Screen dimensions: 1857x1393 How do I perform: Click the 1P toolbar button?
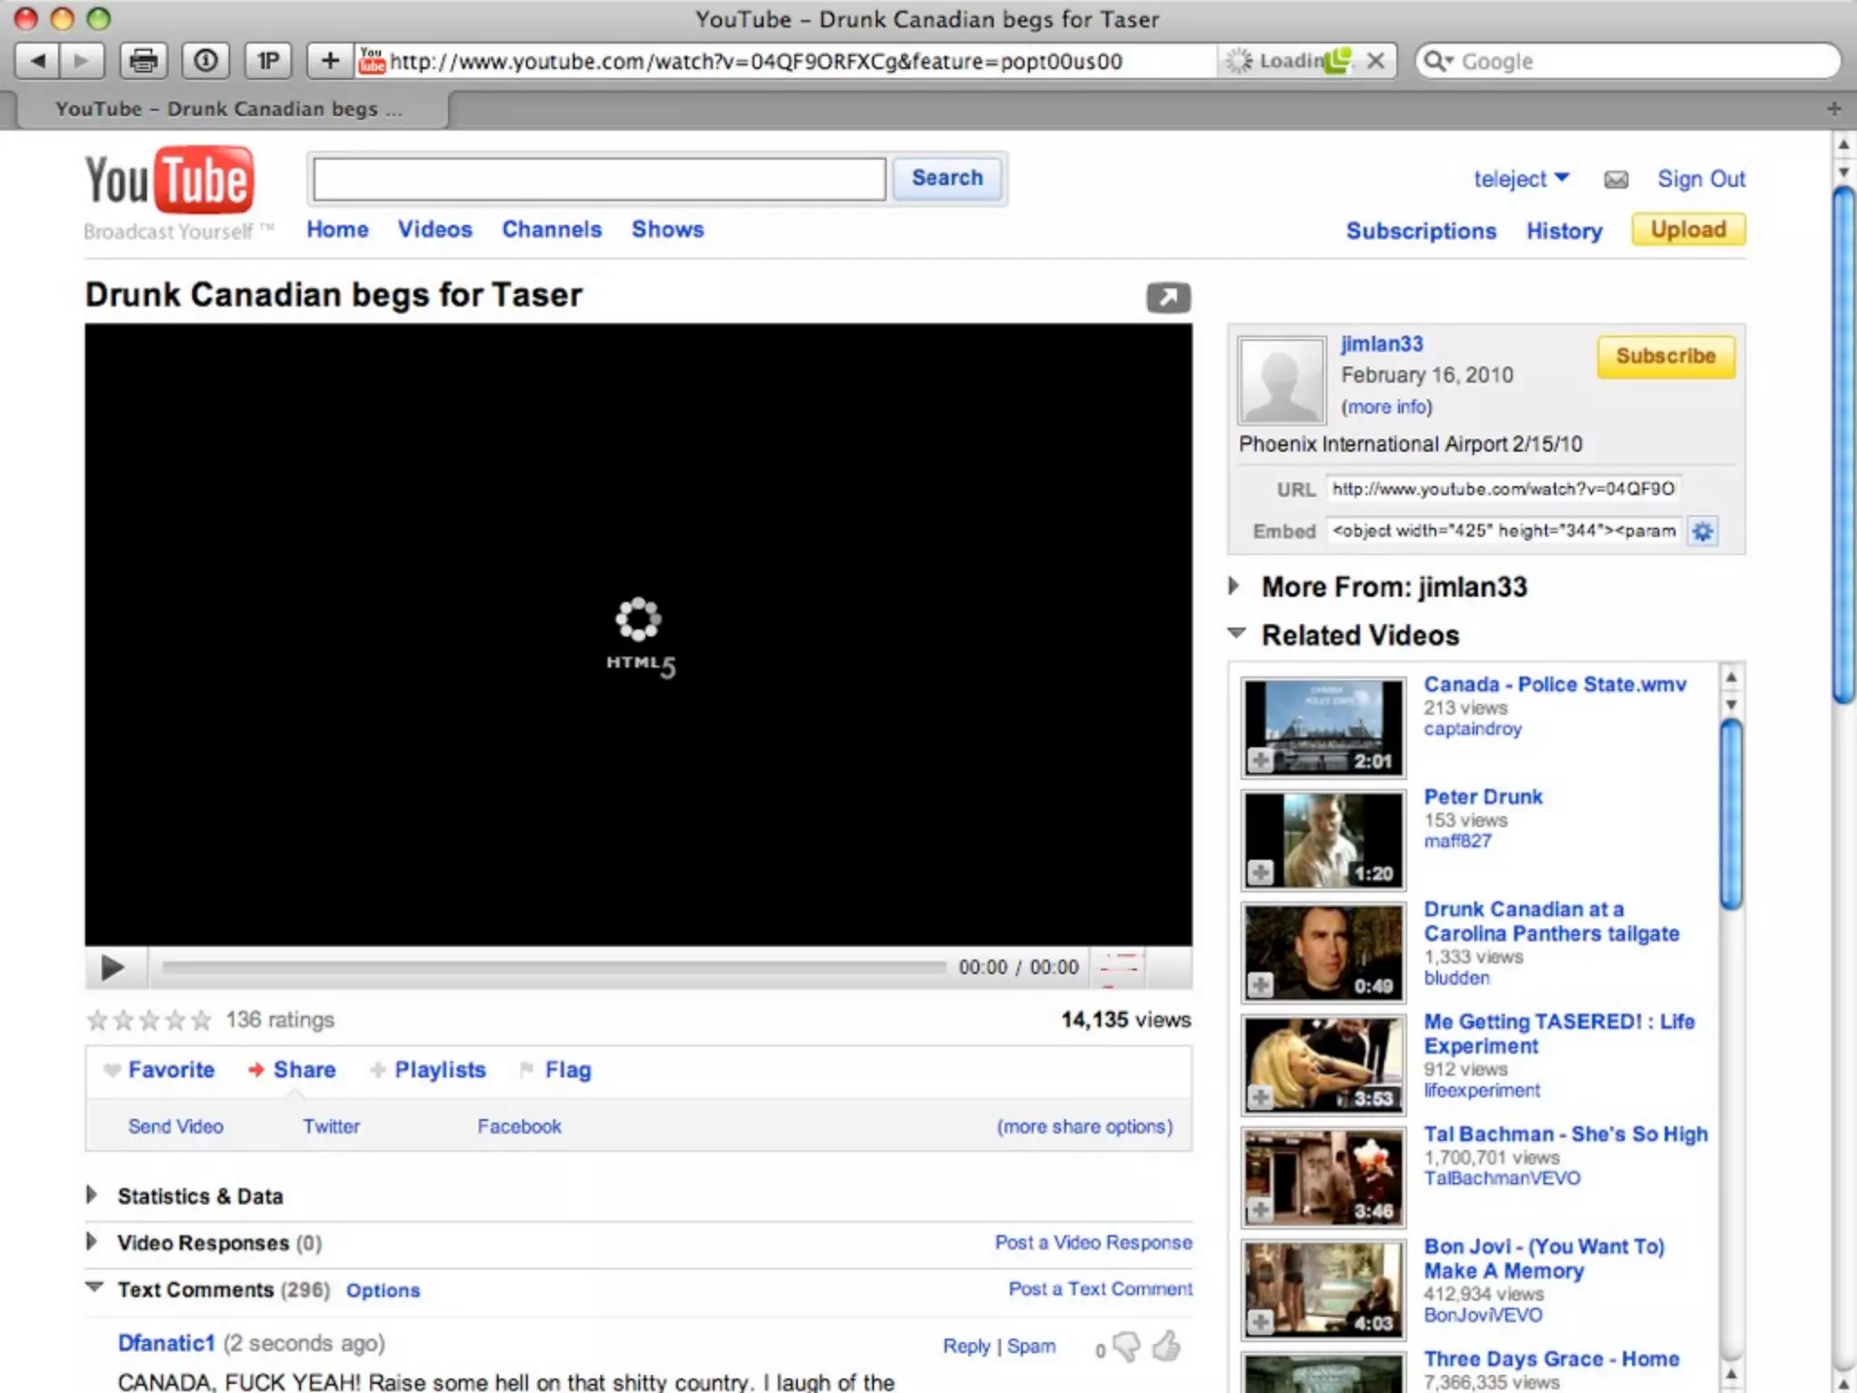click(267, 61)
